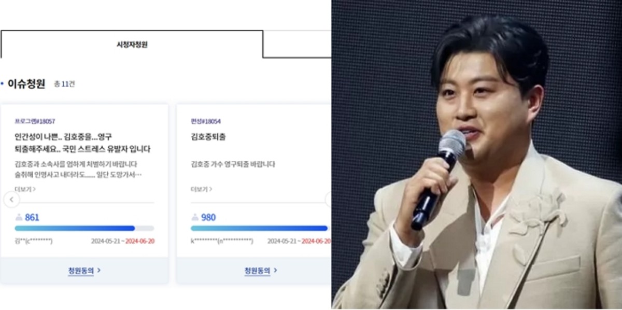This screenshot has width=622, height=310.
Task: Click the progress bar for 861 signatures
Action: [84, 228]
